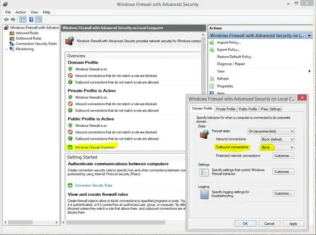Click green arrow beside Connection Security Rules

(70, 185)
